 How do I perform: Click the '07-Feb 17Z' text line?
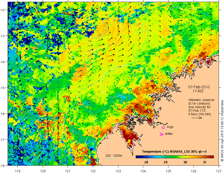point(197,111)
